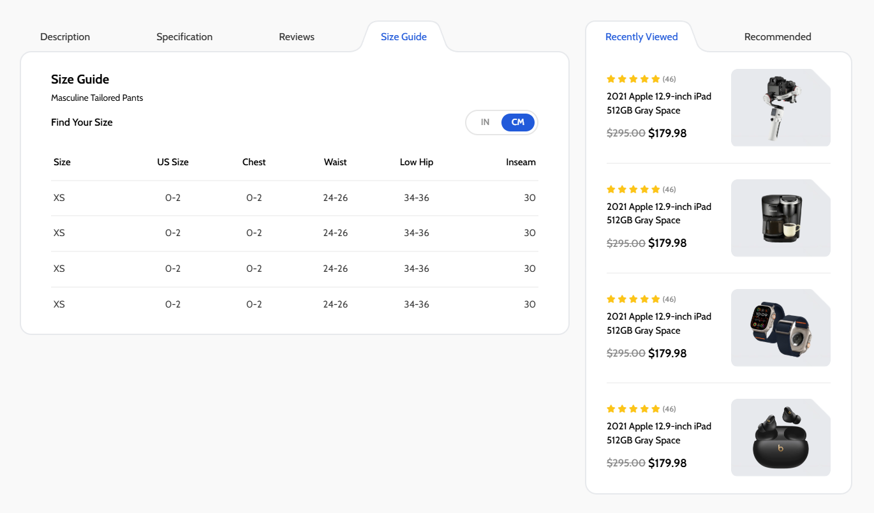The height and width of the screenshot is (513, 874).
Task: Switch size units to IN
Action: pos(485,123)
